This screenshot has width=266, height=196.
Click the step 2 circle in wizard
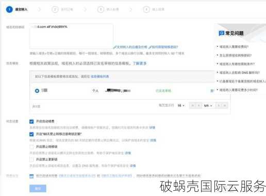click(x=55, y=9)
